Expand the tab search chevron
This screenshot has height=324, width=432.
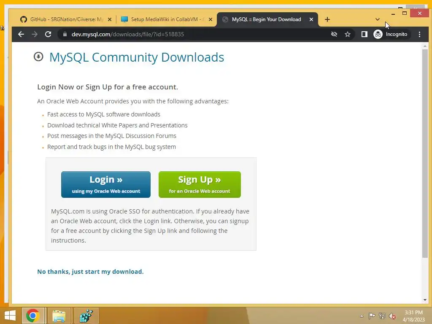pos(378,19)
